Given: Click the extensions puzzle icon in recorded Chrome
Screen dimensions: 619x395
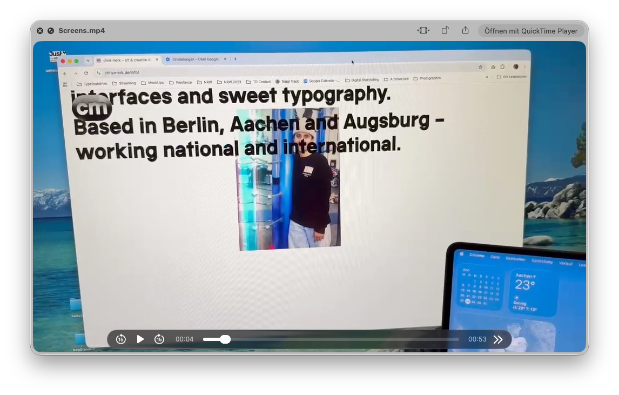Looking at the screenshot, I should click(502, 67).
